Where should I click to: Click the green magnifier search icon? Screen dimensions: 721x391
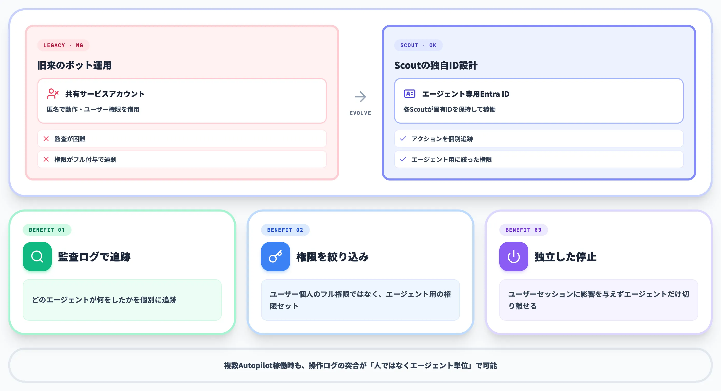tap(37, 256)
